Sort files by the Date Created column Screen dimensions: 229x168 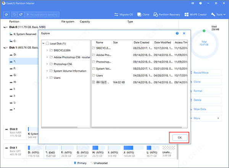click(141, 42)
